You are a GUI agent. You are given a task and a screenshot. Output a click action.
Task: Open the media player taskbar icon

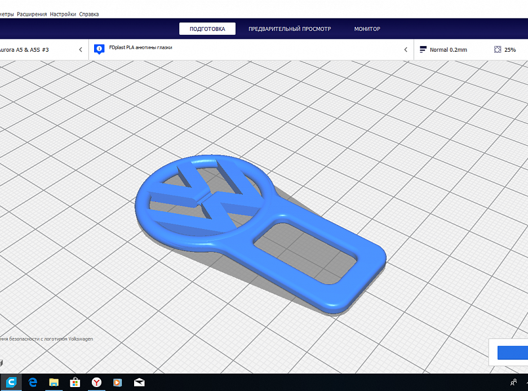[x=118, y=382]
